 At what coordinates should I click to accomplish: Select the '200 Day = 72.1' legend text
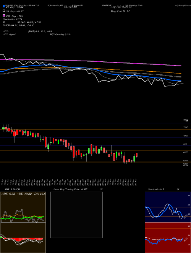pos(15,16)
